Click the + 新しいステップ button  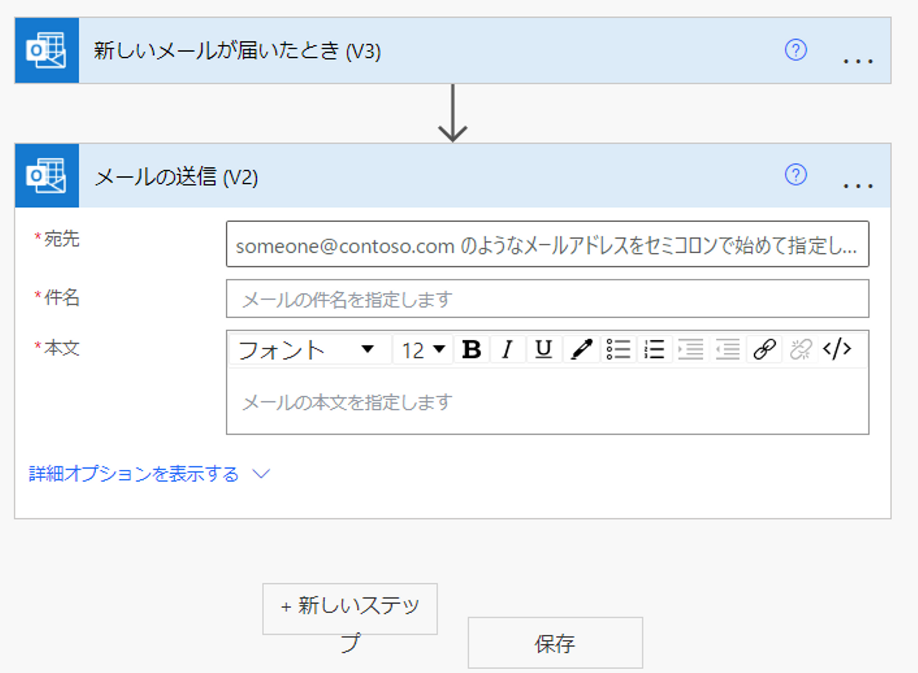tap(350, 609)
